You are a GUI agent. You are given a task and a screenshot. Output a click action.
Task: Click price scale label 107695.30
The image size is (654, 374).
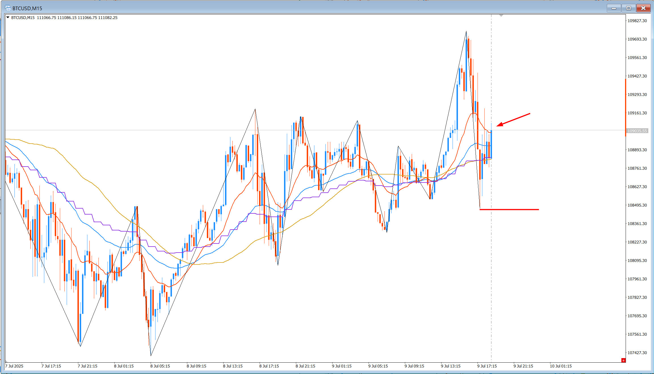[x=637, y=316]
